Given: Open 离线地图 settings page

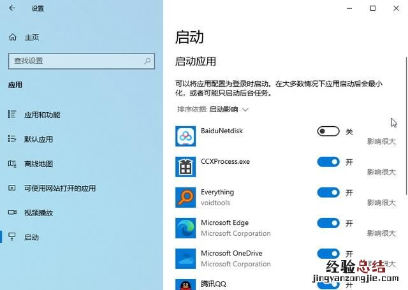Looking at the screenshot, I should 38,164.
